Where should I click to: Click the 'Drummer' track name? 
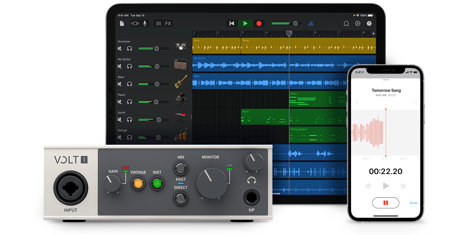point(124,41)
